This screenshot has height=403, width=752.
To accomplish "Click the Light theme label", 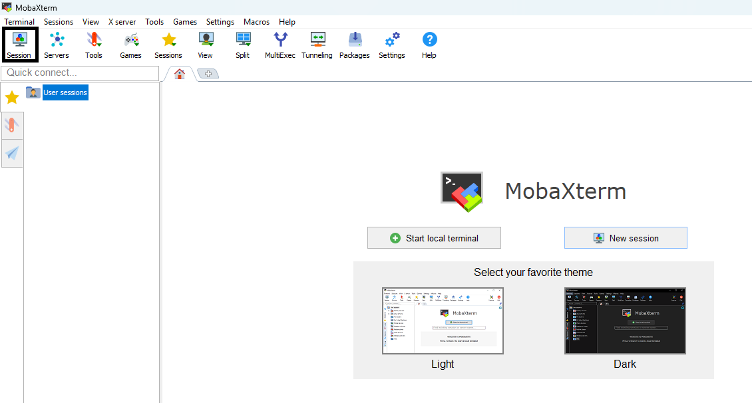I will tap(443, 364).
